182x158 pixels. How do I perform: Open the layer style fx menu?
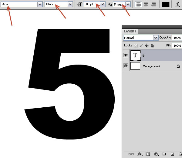click(x=140, y=154)
